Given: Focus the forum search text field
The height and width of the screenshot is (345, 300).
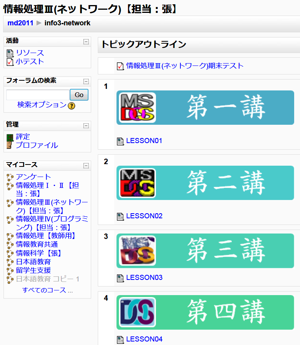Looking at the screenshot, I should 38,95.
